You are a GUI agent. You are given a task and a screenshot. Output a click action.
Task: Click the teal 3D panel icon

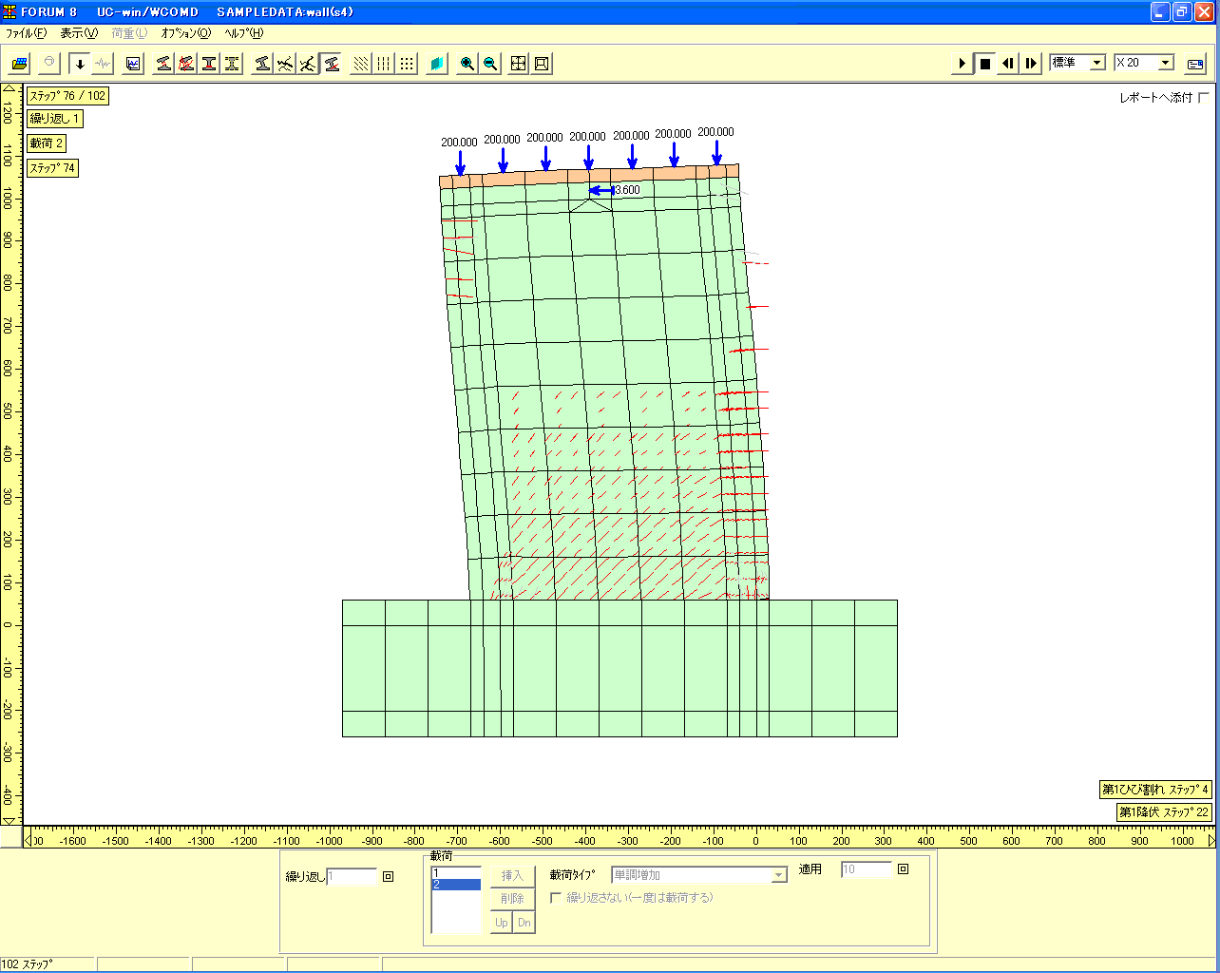(x=437, y=64)
